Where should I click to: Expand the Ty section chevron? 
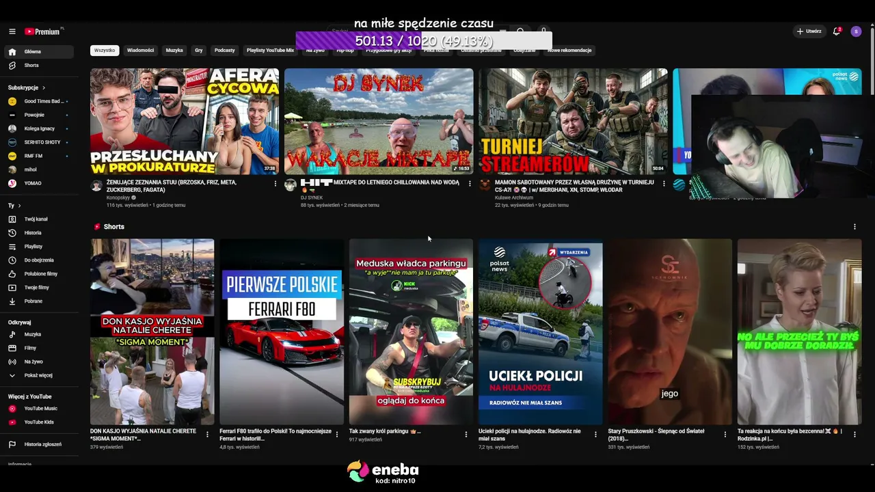click(19, 206)
